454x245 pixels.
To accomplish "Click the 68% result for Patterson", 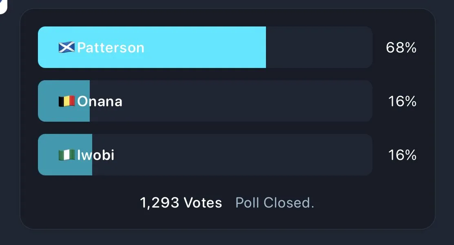I will tap(401, 48).
